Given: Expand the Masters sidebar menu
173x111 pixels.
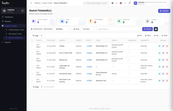Looking at the screenshot, I should coord(13,21).
